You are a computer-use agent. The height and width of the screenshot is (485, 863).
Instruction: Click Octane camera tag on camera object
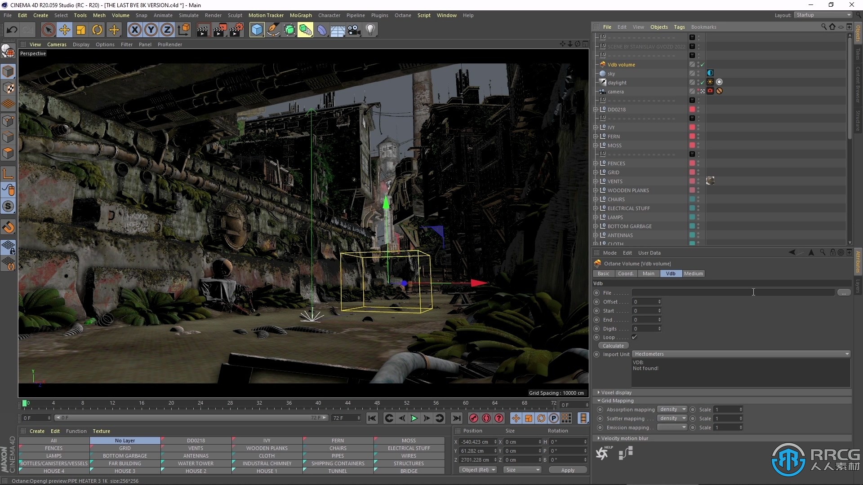[x=710, y=91]
